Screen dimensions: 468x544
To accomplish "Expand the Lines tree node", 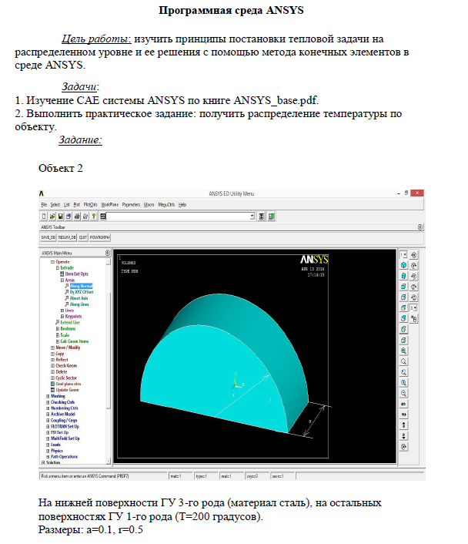I will click(62, 311).
